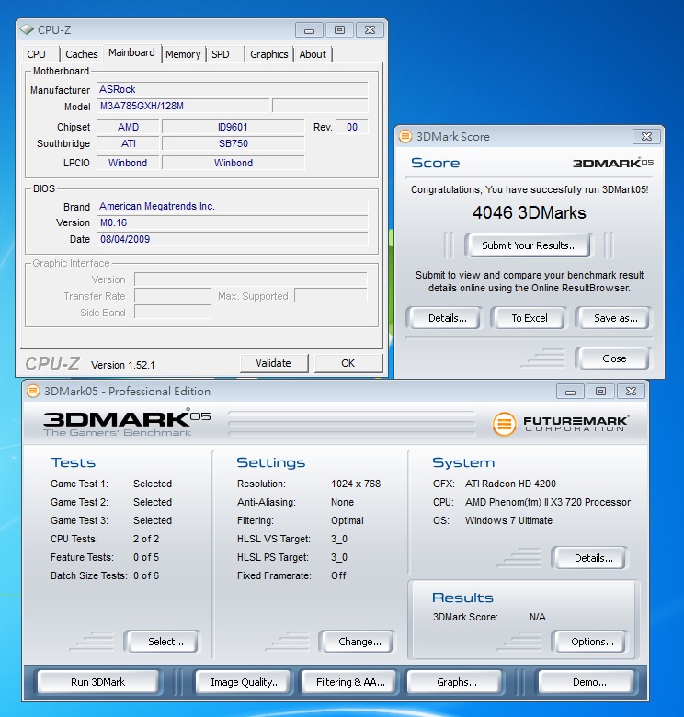Click Save as in the 3DMark Score window
Image resolution: width=684 pixels, height=717 pixels.
615,318
